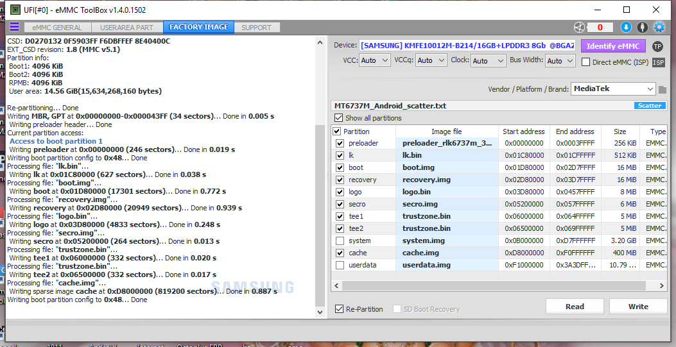This screenshot has width=676, height=347.
Task: Open settings via the blue gear icon
Action: [659, 27]
